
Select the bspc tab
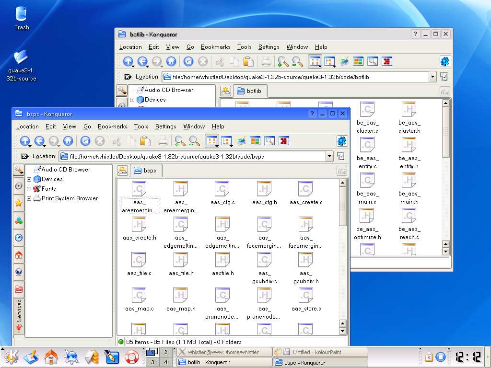[x=146, y=171]
